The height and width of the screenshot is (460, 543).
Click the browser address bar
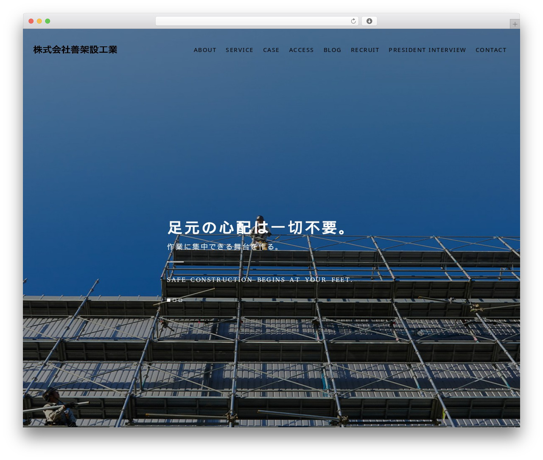[257, 21]
